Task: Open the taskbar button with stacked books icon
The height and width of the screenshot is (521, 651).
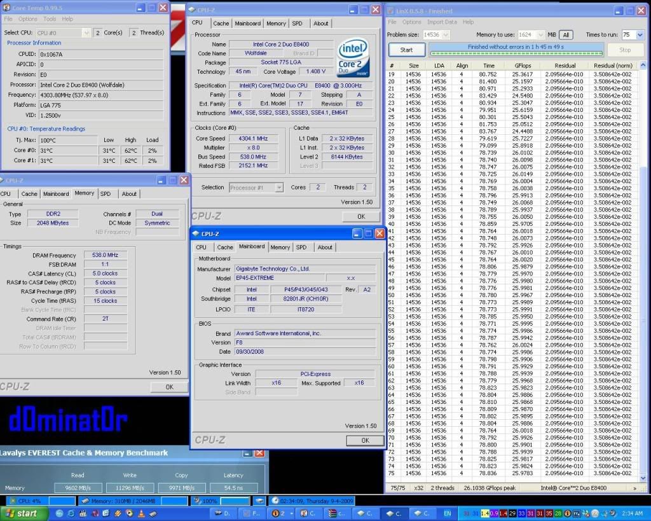Action: coord(338,513)
